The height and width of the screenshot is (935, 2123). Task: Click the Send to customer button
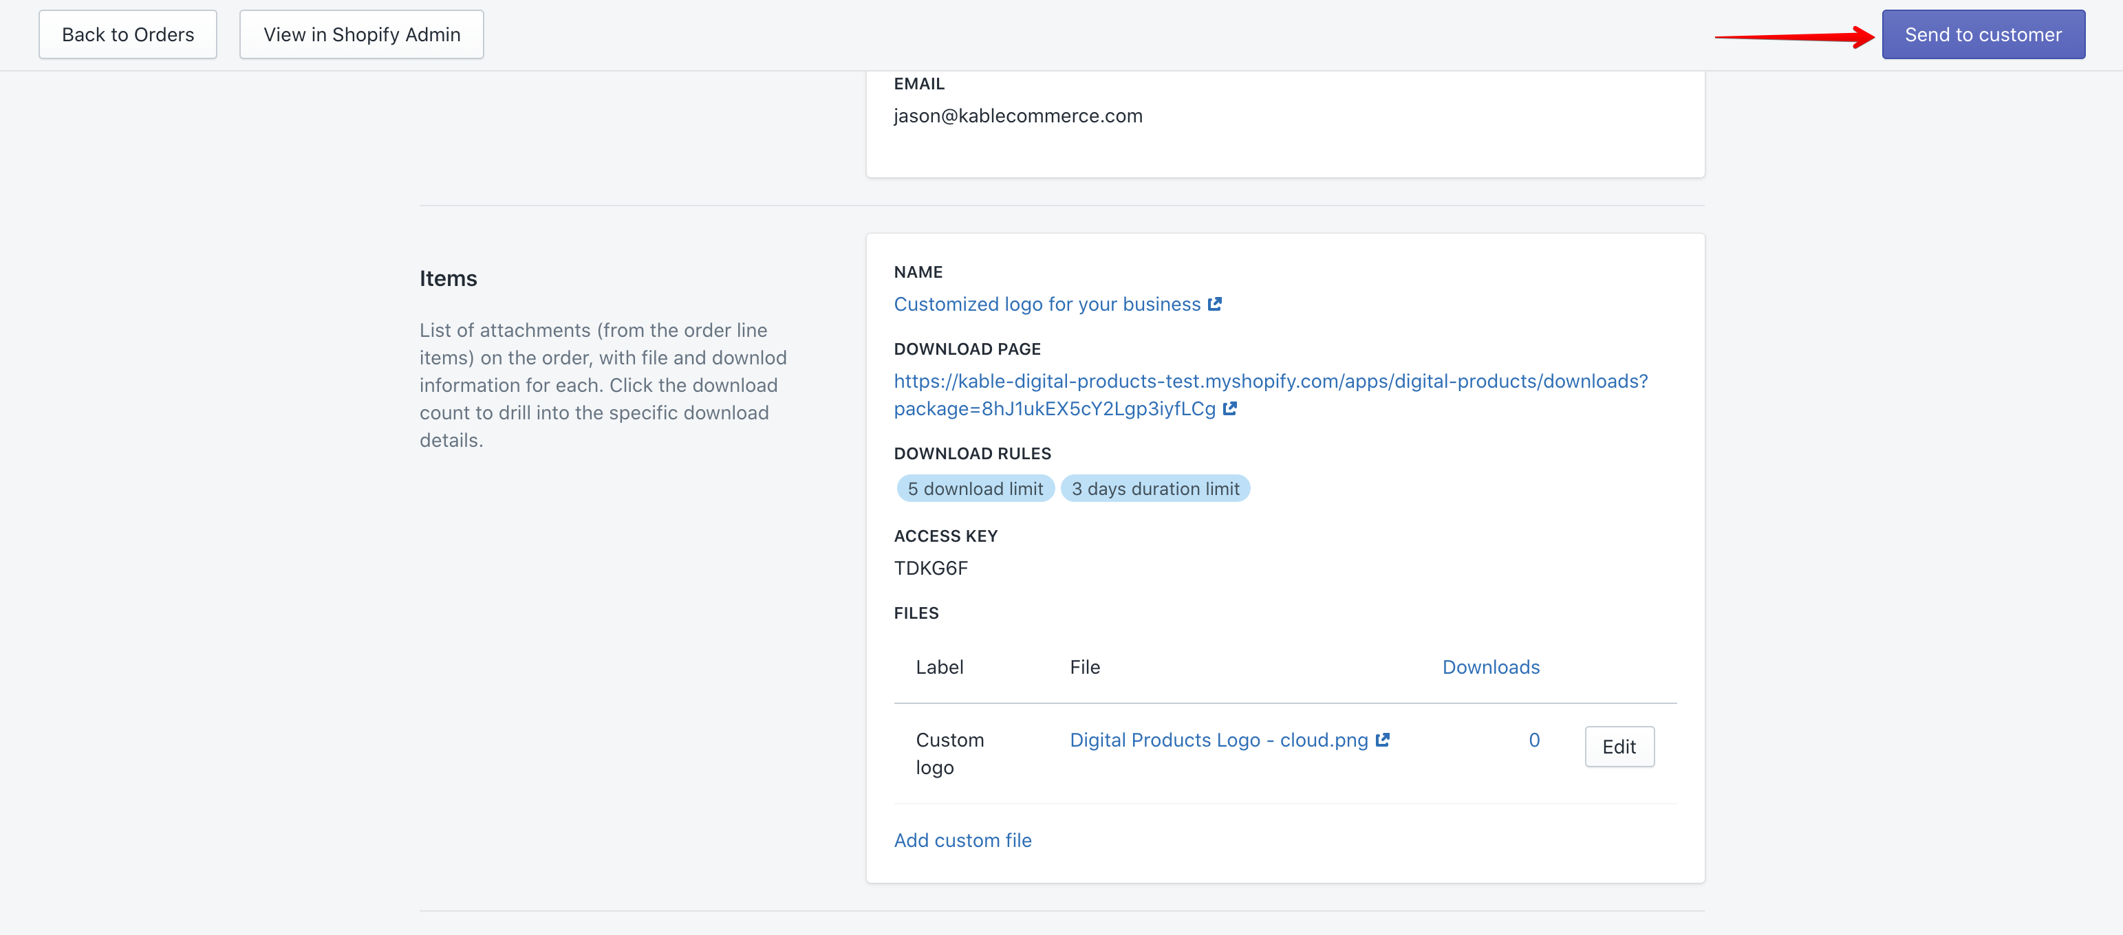point(1982,34)
